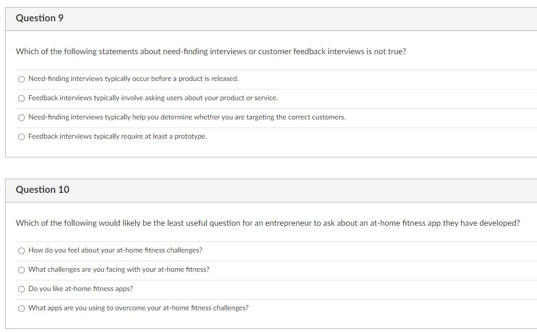Select 'Need-finding interviews typically help you determine whether you are targeting the correct customers'

click(x=21, y=117)
